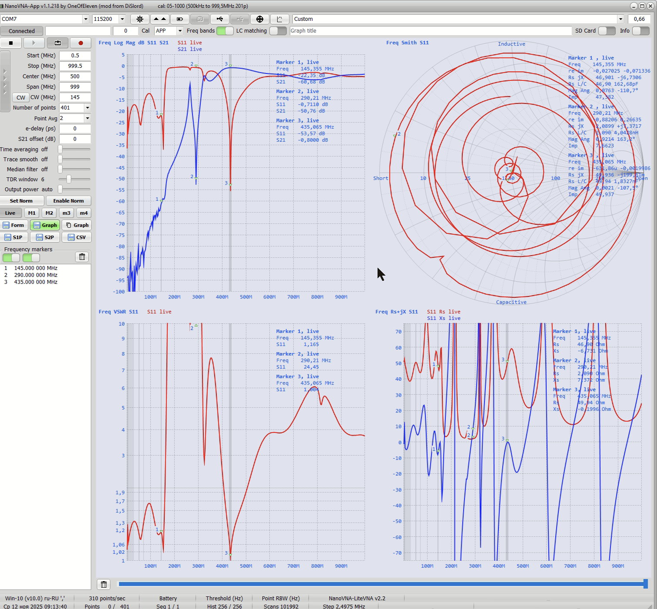Clear graphs using bottom-left trash icon

pos(104,585)
